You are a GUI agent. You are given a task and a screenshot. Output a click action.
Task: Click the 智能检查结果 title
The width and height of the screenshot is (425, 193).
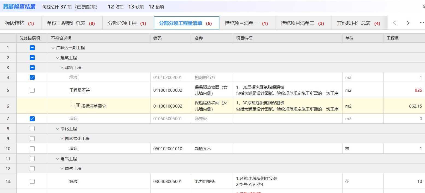coord(19,7)
